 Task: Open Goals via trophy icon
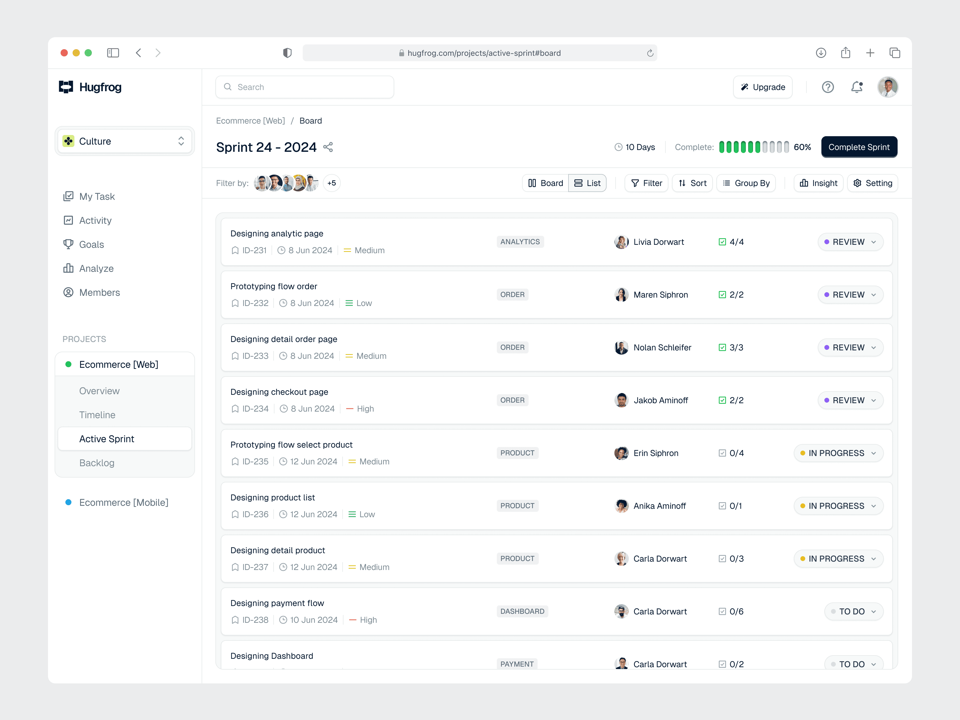coord(69,244)
